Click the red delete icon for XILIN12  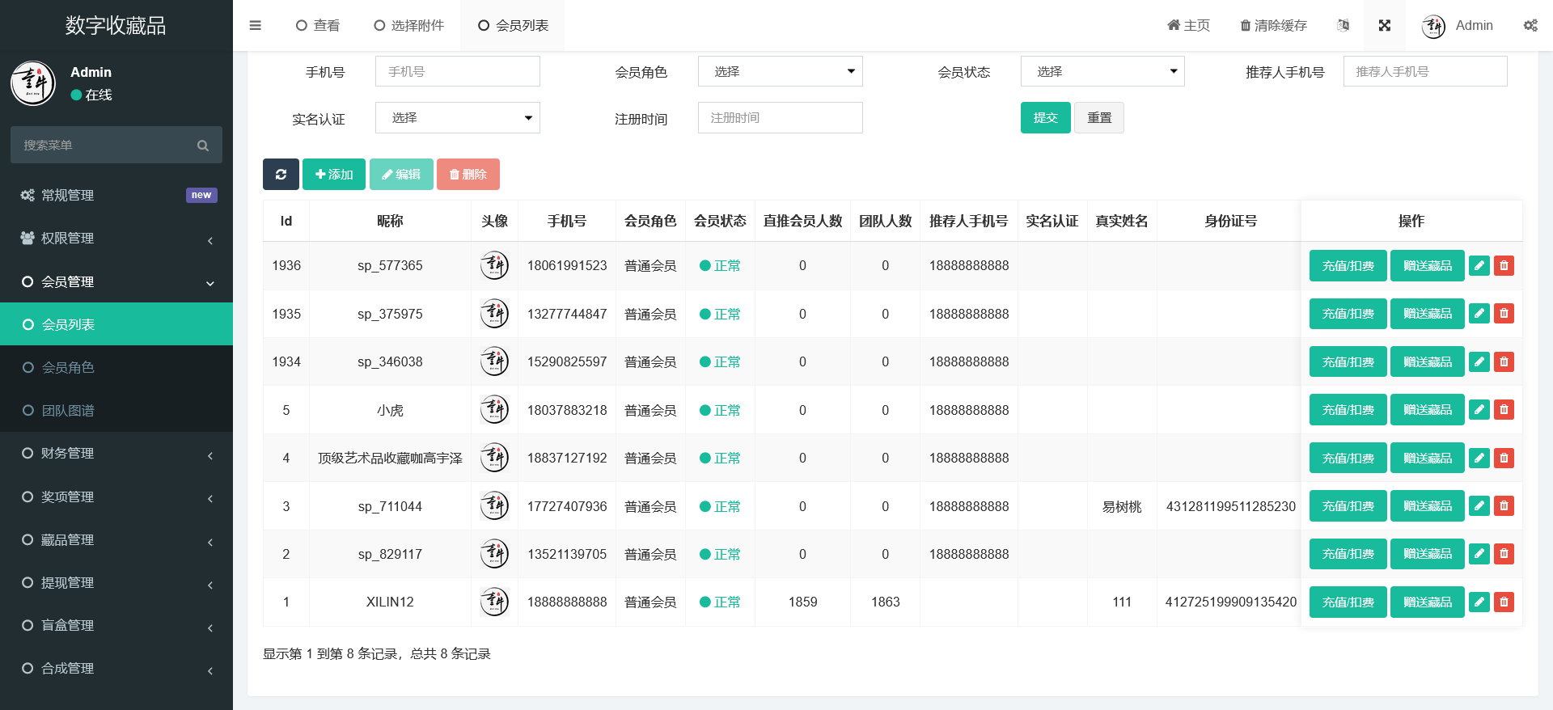1504,602
